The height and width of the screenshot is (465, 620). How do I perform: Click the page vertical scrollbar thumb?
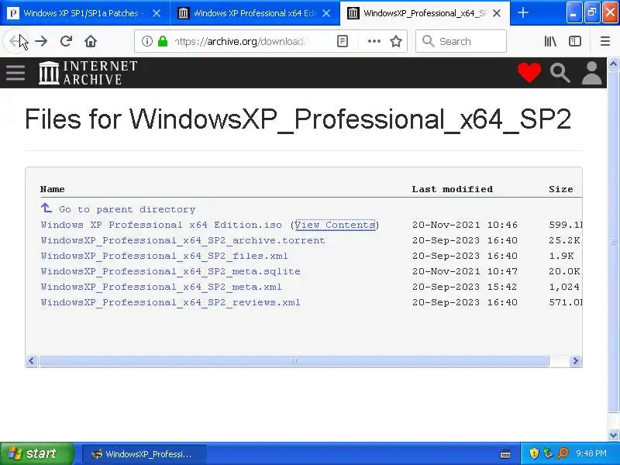pos(613,241)
